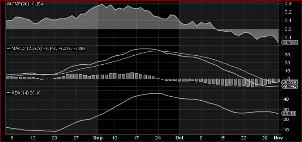Screen dimensions: 302x142
Task: Click the MACD histogram's tallest positive bar
Action: [132, 76]
